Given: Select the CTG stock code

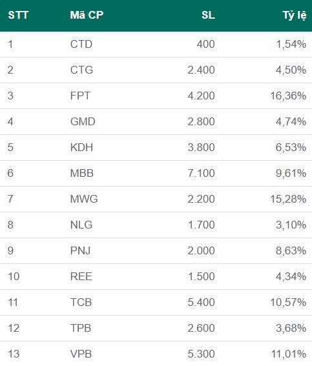Looking at the screenshot, I should coord(81,70).
